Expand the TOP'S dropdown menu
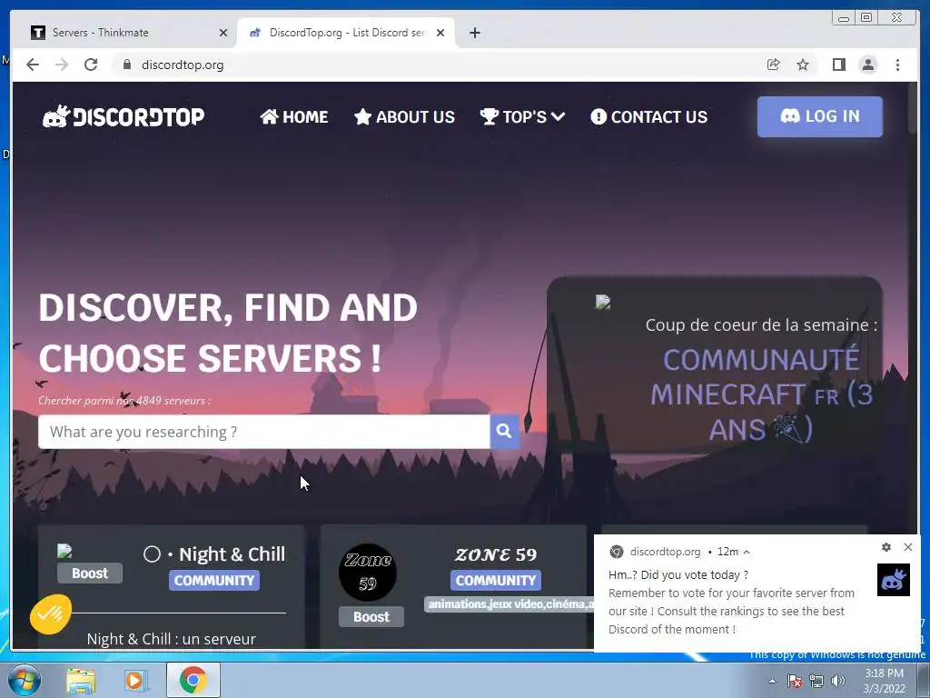 click(x=522, y=117)
